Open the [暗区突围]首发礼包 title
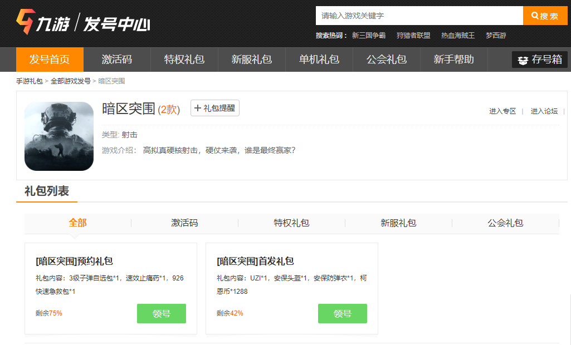 (255, 261)
